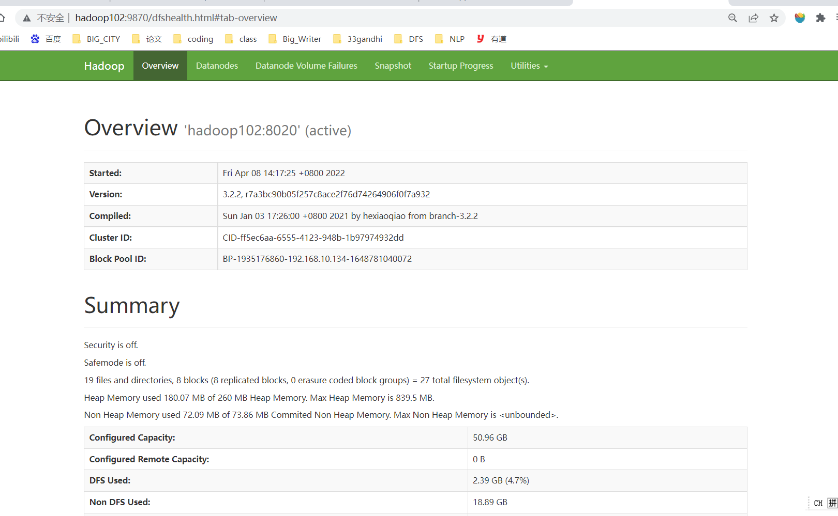Image resolution: width=838 pixels, height=516 pixels.
Task: Switch to the Datanodes tab
Action: (x=217, y=66)
